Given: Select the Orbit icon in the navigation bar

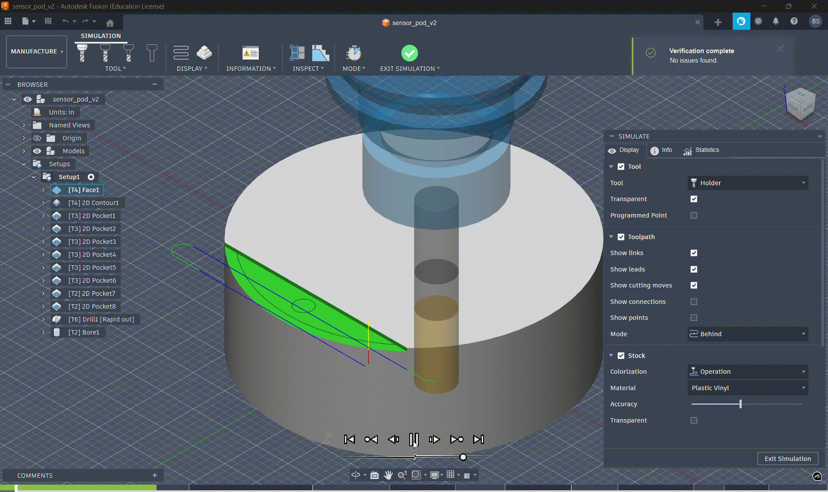Looking at the screenshot, I should click(356, 475).
